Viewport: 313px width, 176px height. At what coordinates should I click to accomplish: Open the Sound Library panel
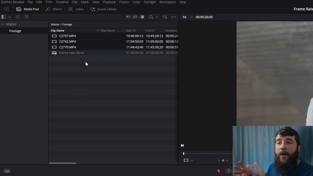point(103,9)
